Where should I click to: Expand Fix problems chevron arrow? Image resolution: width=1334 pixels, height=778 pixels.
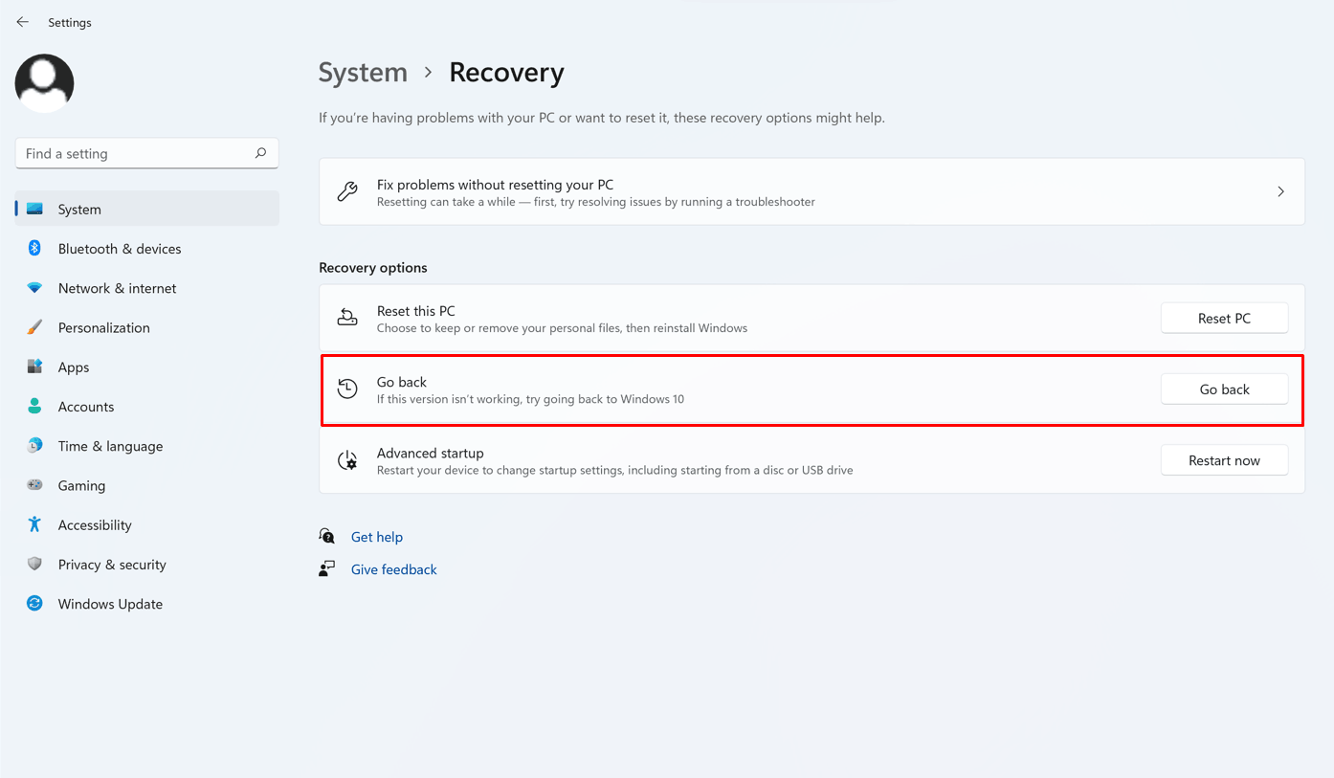(1280, 191)
